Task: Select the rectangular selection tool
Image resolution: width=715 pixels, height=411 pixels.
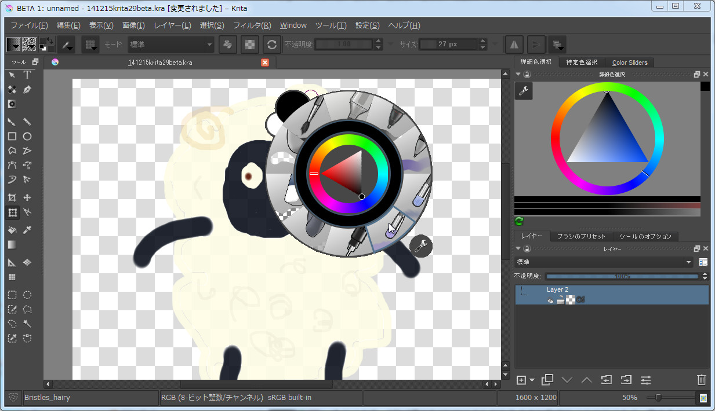Action: coord(12,295)
